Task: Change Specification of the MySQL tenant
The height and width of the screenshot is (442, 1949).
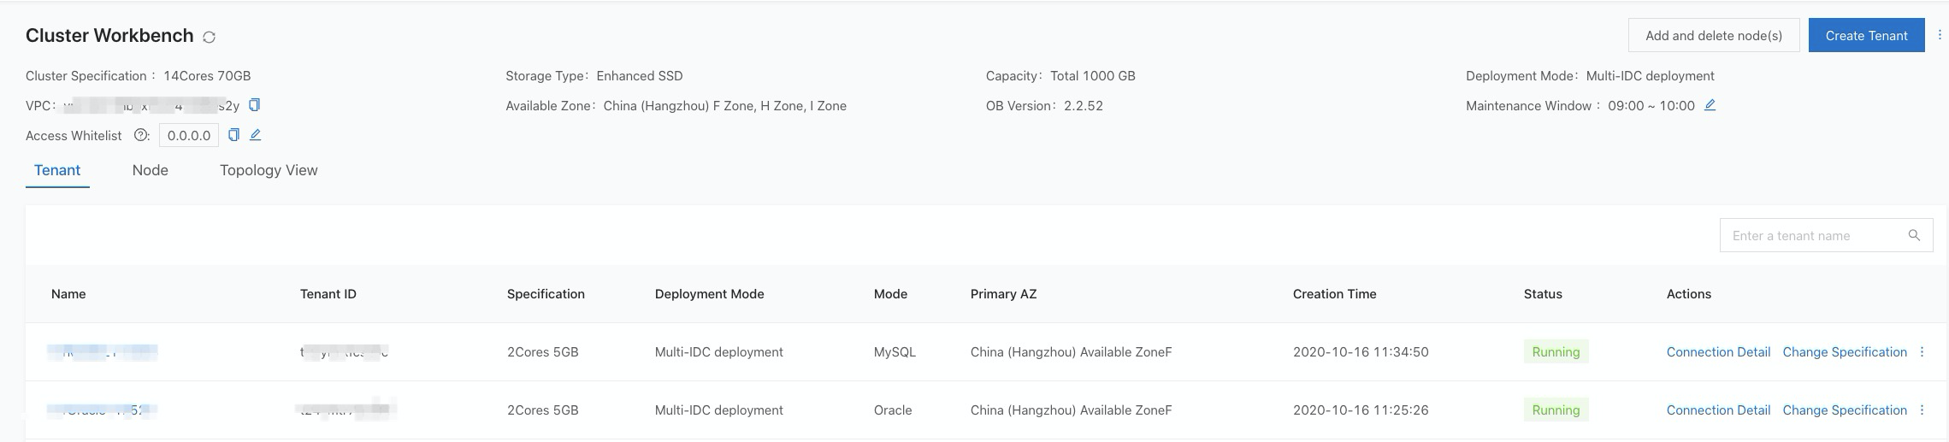Action: tap(1845, 351)
